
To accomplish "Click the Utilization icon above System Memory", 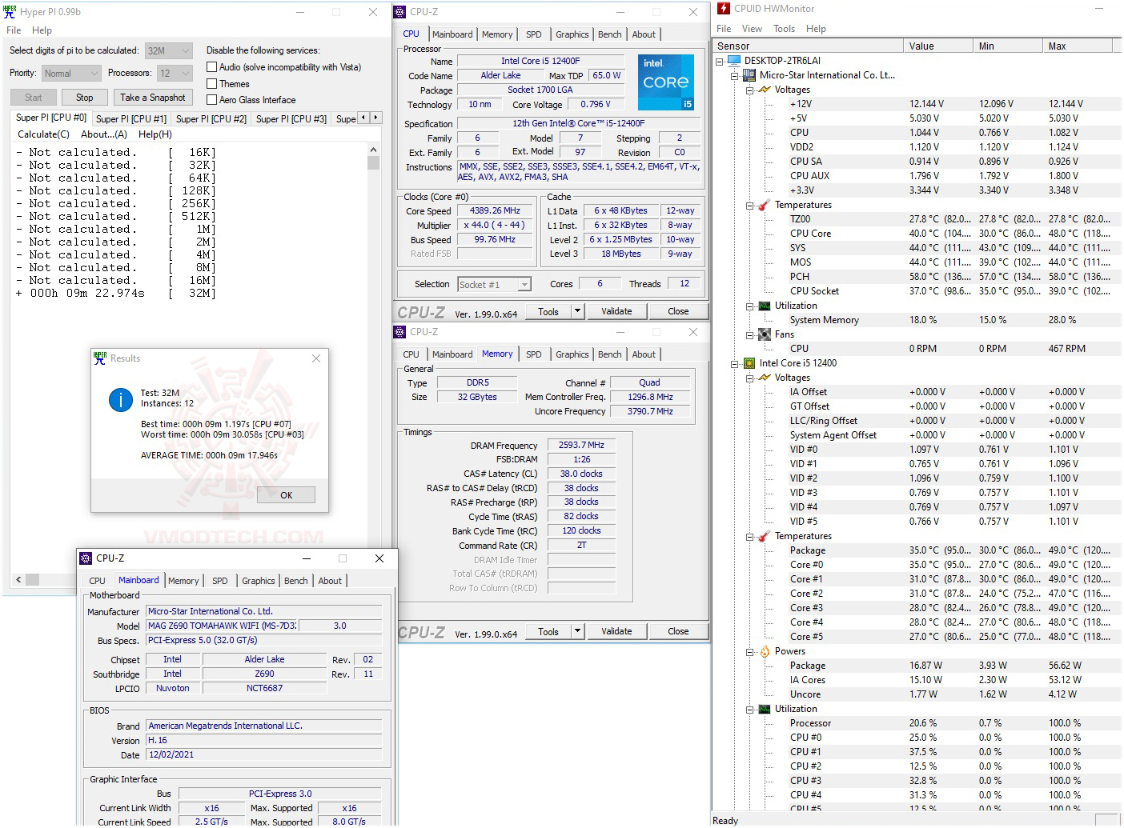I will tap(765, 306).
